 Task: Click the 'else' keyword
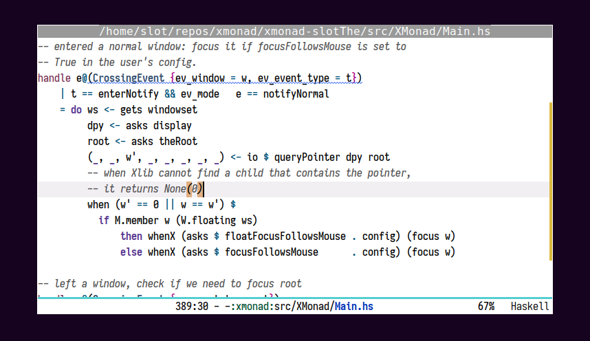click(131, 252)
